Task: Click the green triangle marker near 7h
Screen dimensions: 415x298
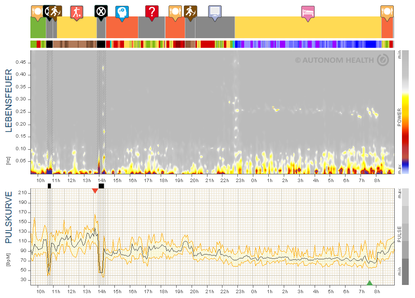Action: [x=370, y=283]
